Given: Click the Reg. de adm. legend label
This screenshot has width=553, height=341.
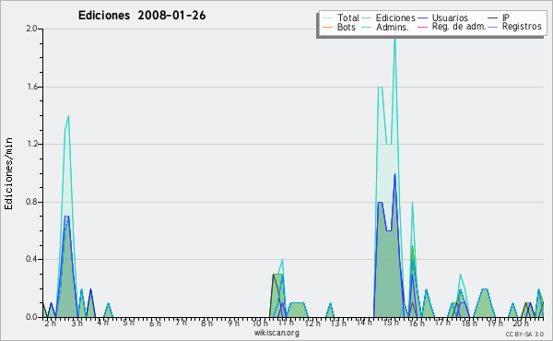Looking at the screenshot, I should (459, 27).
